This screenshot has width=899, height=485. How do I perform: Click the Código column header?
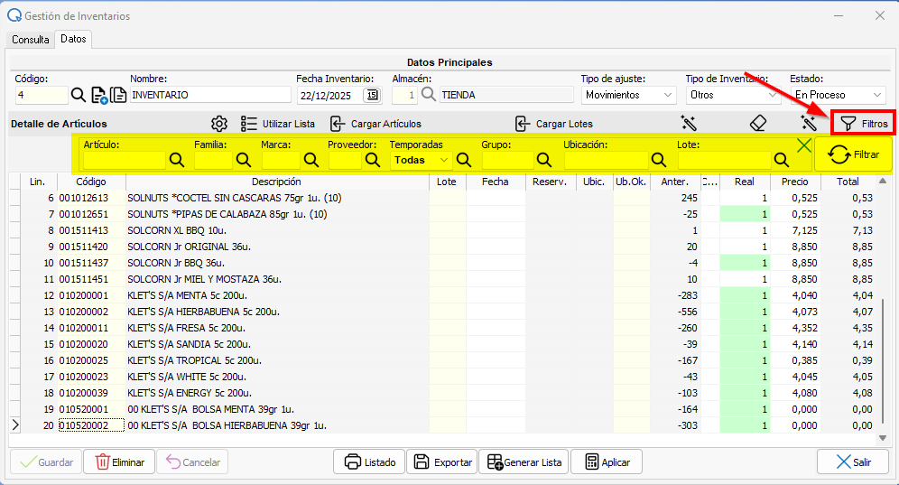pyautogui.click(x=91, y=182)
